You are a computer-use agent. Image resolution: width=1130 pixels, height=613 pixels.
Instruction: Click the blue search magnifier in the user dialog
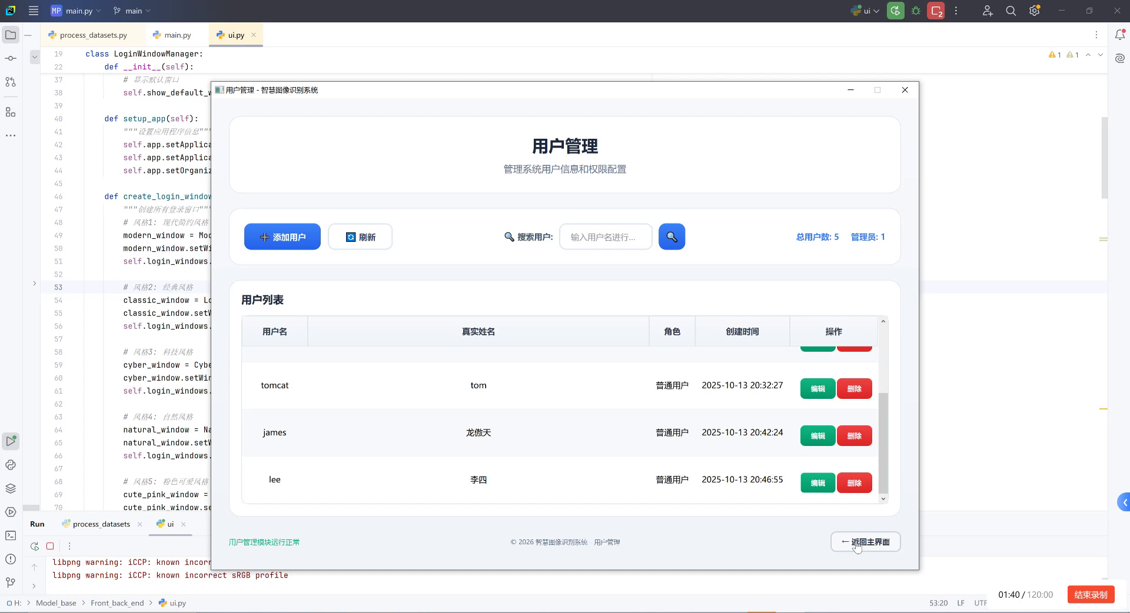tap(672, 236)
